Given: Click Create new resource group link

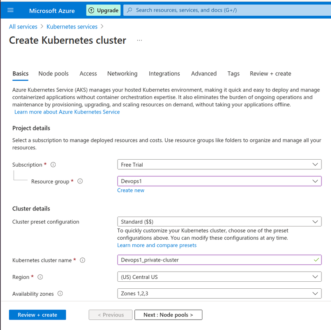Looking at the screenshot, I should (131, 190).
